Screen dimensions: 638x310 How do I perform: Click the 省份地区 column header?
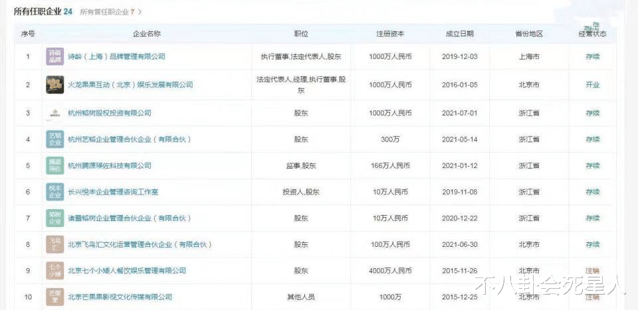click(x=529, y=34)
